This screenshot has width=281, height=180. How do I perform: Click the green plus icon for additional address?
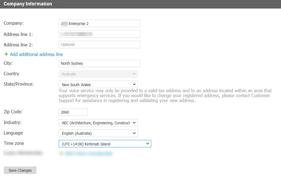[6, 54]
